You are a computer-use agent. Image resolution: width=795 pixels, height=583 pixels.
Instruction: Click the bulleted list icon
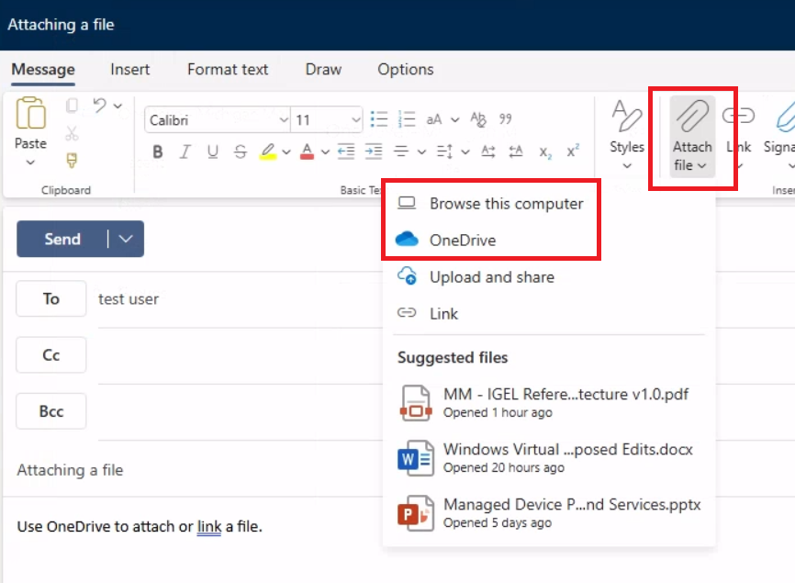(379, 119)
